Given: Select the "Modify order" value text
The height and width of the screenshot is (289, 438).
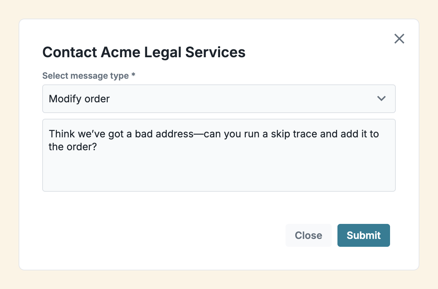Looking at the screenshot, I should (79, 99).
